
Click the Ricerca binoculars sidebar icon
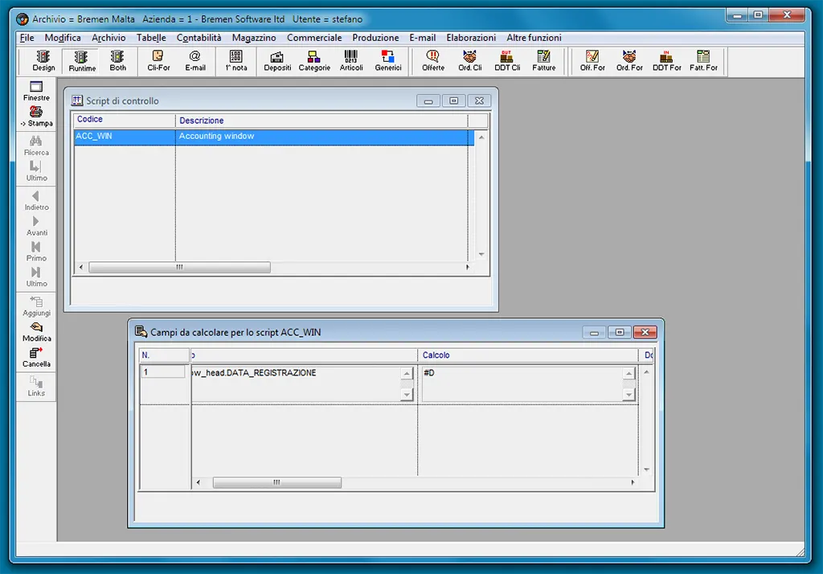click(36, 146)
